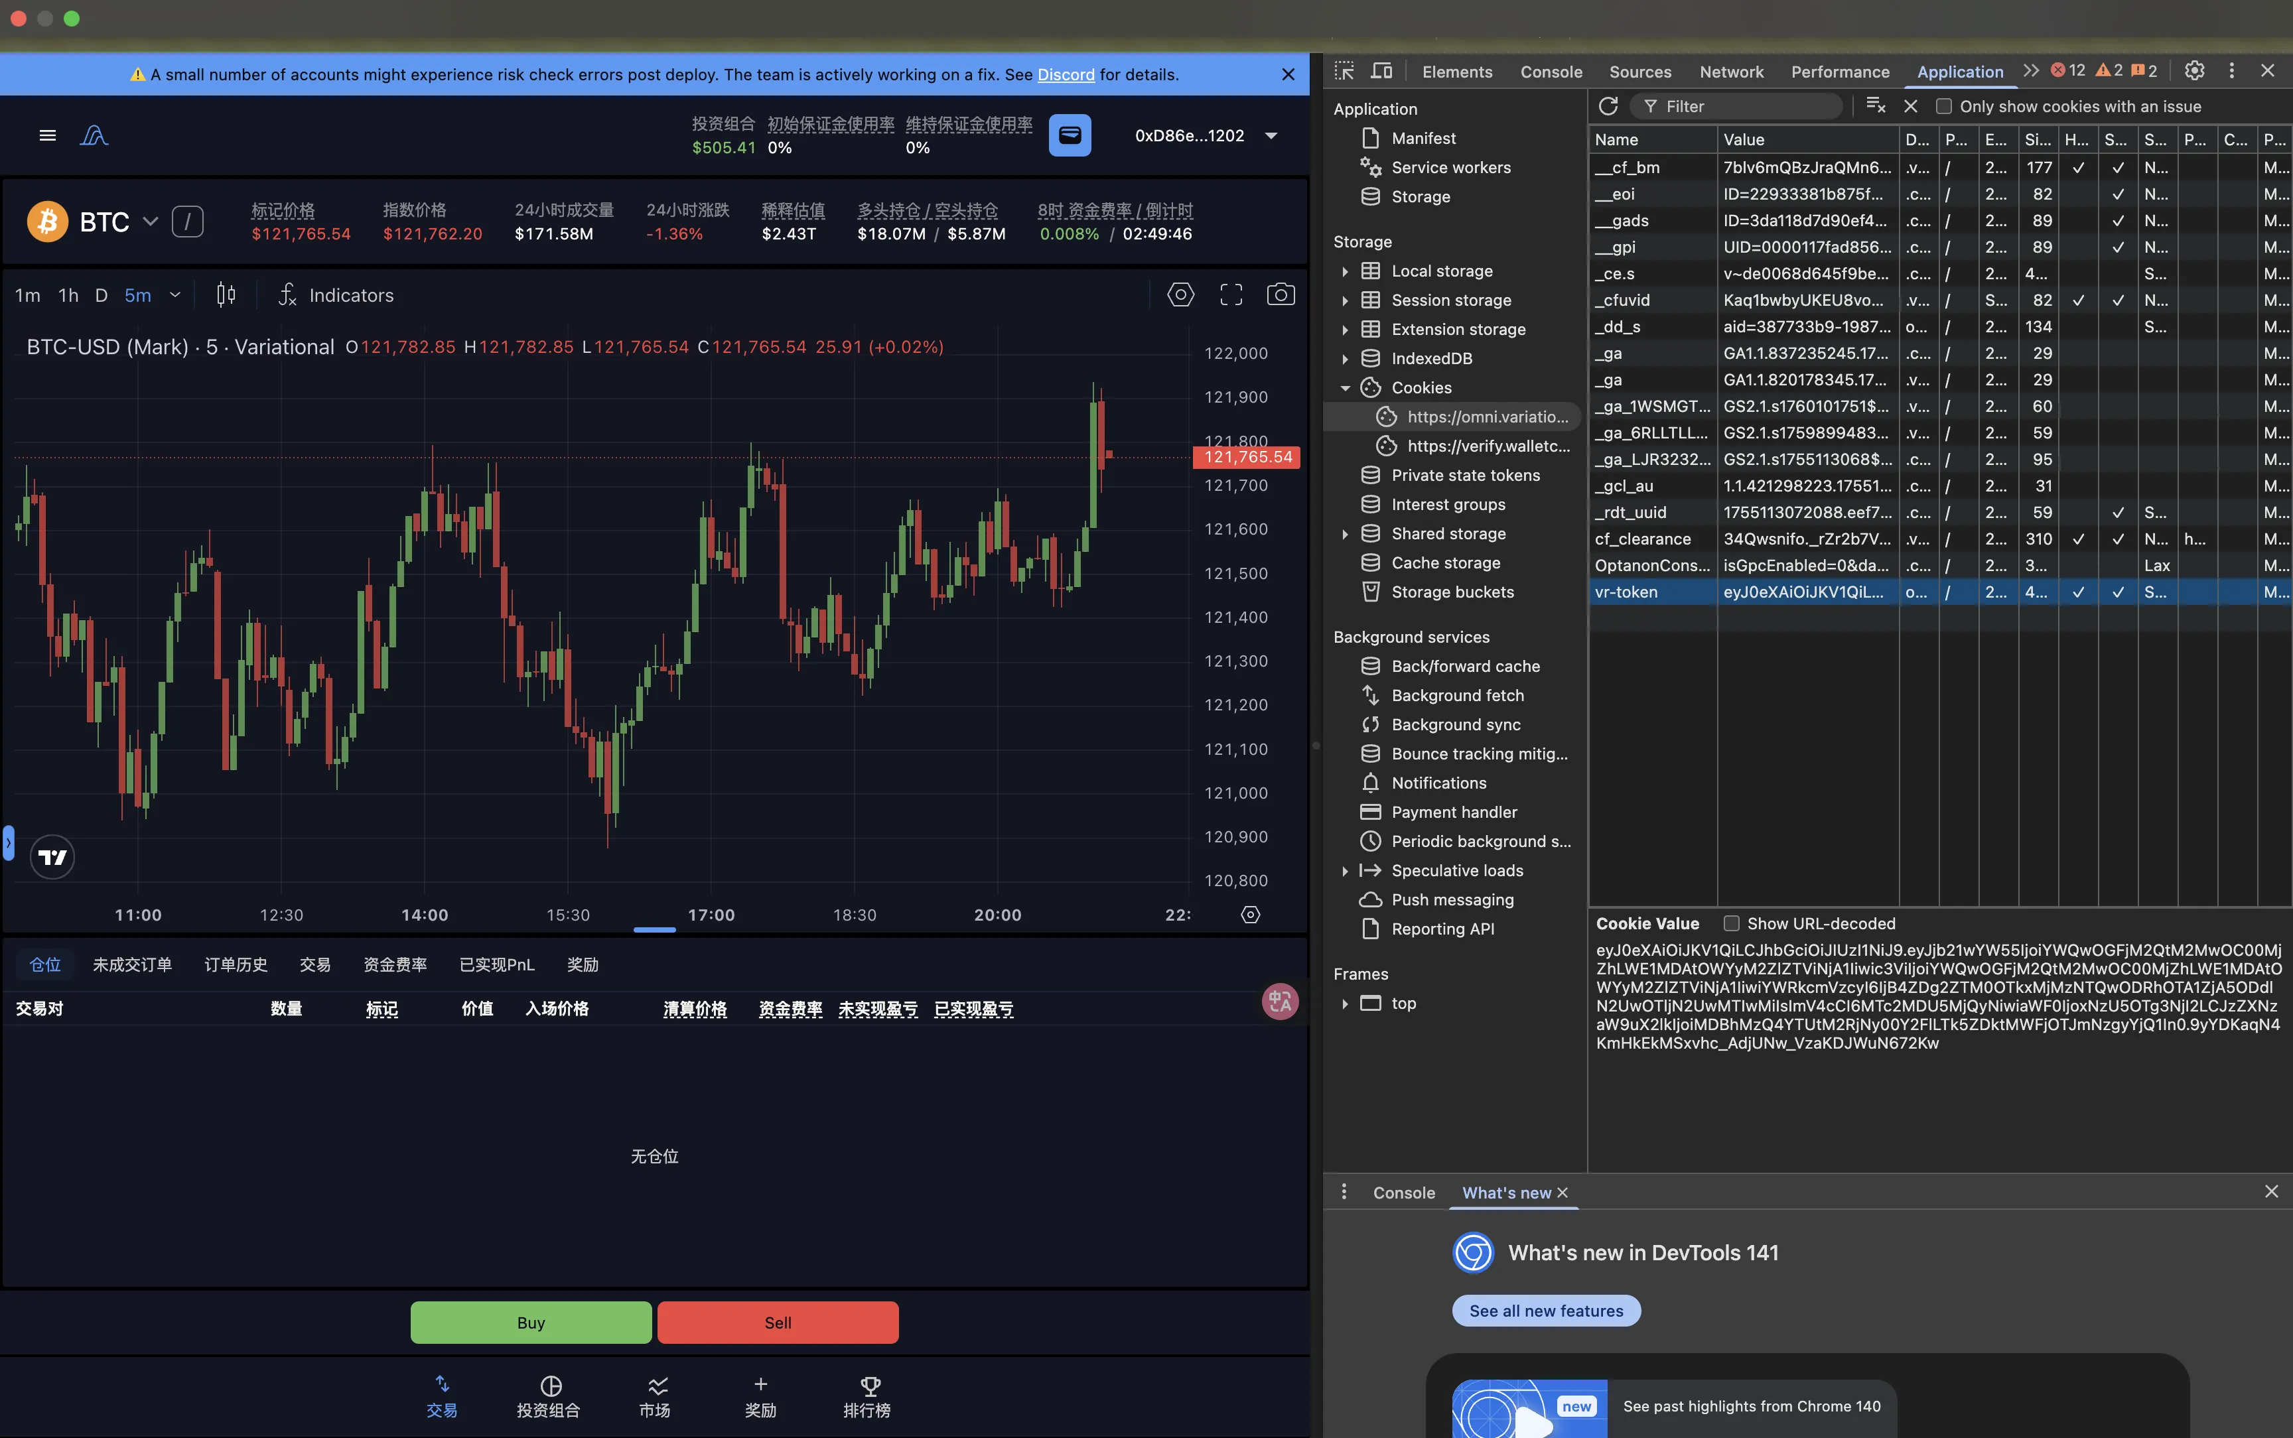Toggle chart fullscreen mode icon
Image resolution: width=2293 pixels, height=1438 pixels.
1231,294
